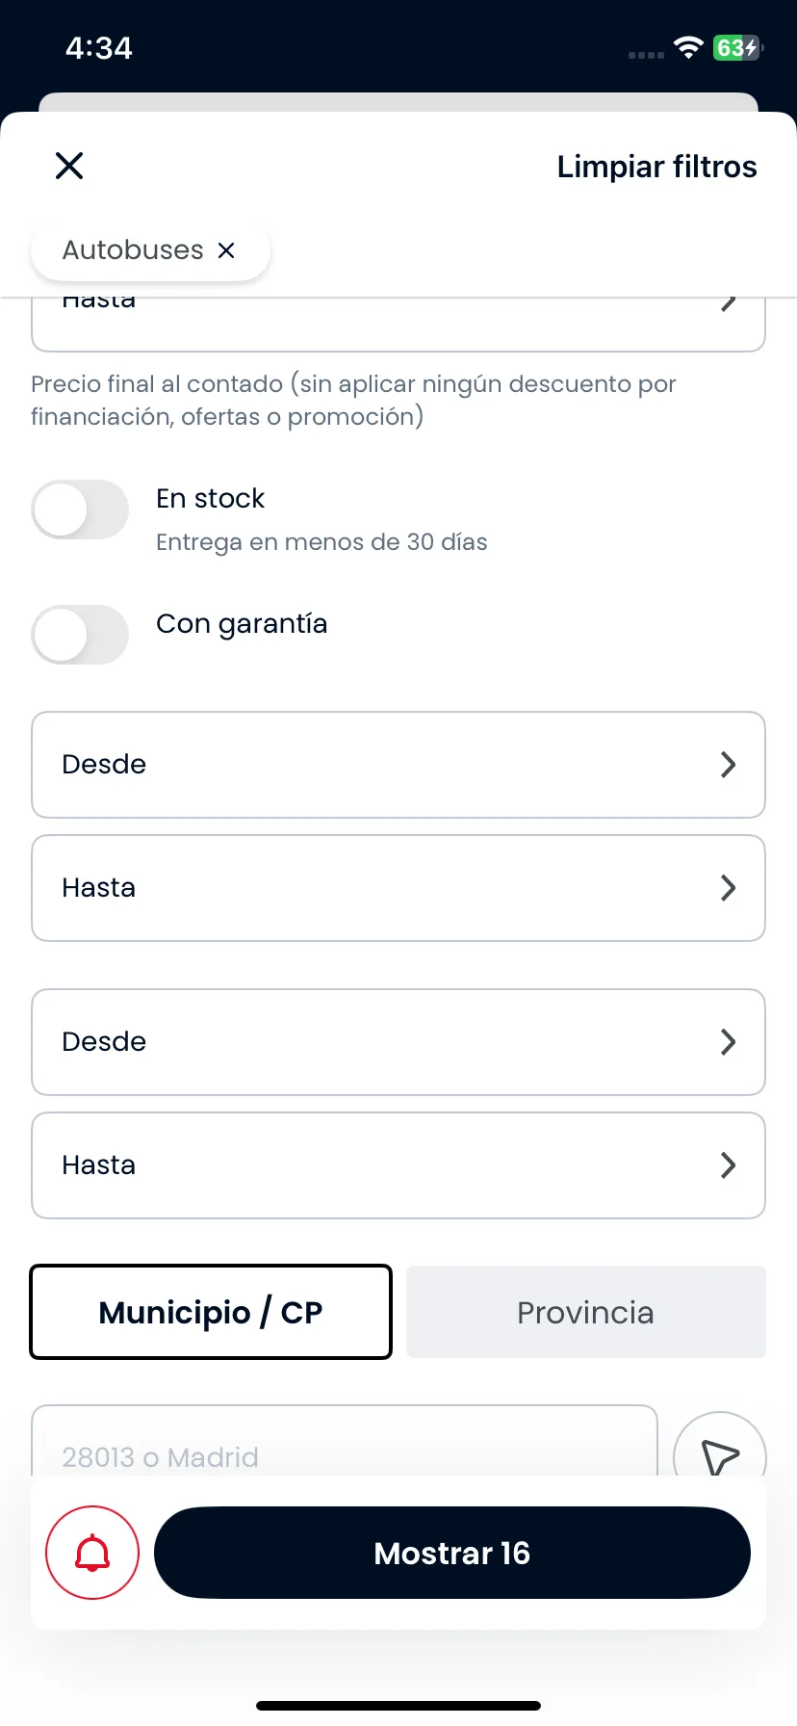Remove the Autobuses filter chip

tap(226, 250)
